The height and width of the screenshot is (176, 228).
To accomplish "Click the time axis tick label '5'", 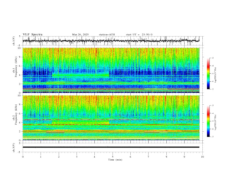I will [x=113, y=157].
